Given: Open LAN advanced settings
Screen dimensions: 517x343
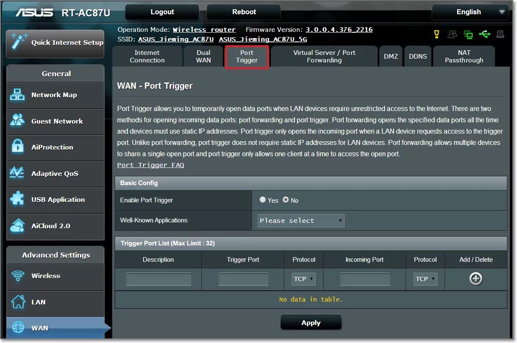Looking at the screenshot, I should pos(55,302).
